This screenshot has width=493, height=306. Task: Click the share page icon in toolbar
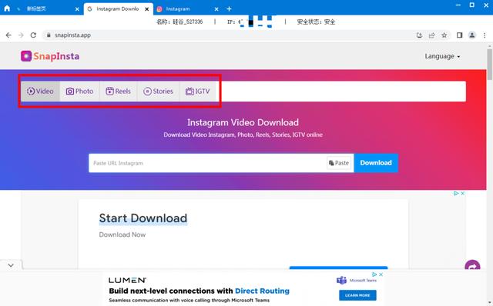[431, 35]
